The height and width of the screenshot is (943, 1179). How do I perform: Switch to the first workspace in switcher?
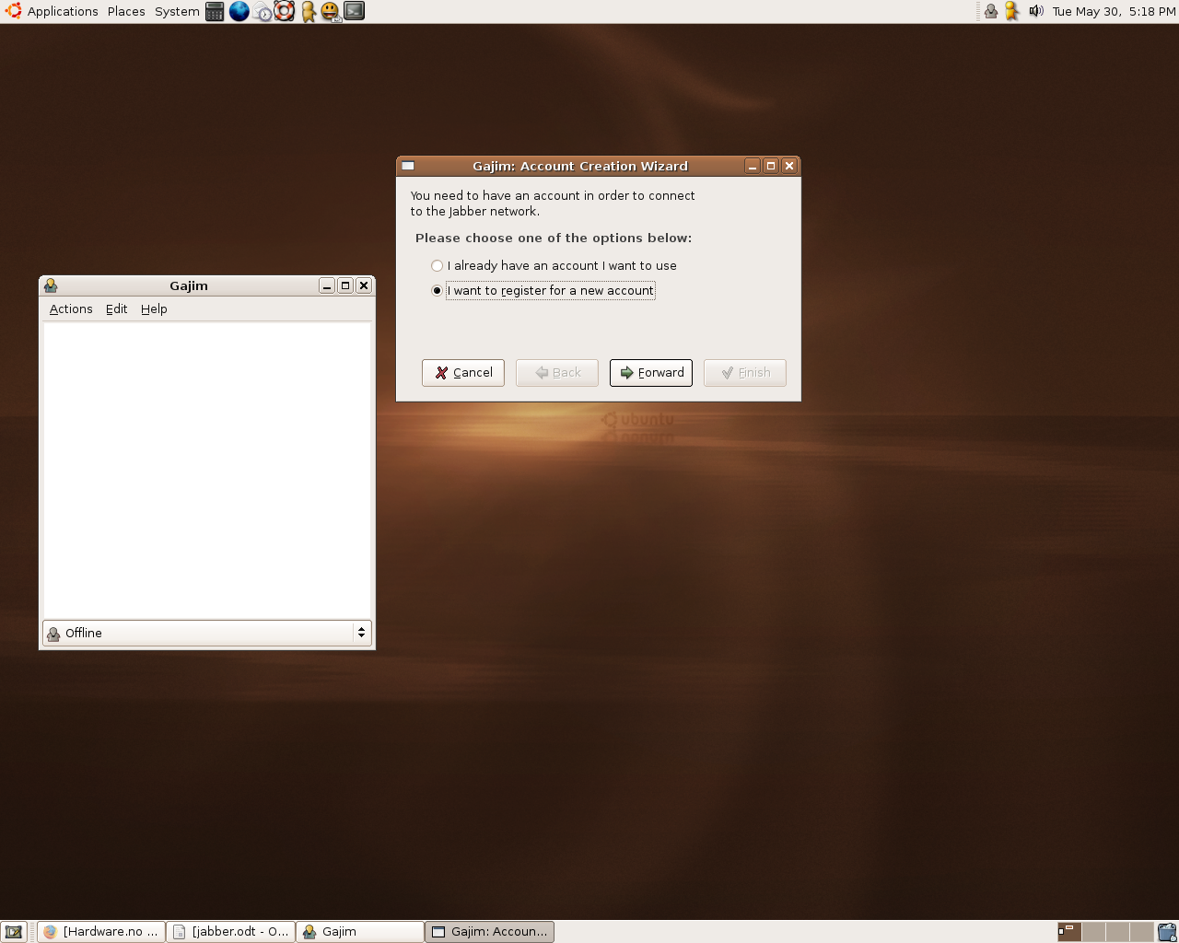point(1068,932)
